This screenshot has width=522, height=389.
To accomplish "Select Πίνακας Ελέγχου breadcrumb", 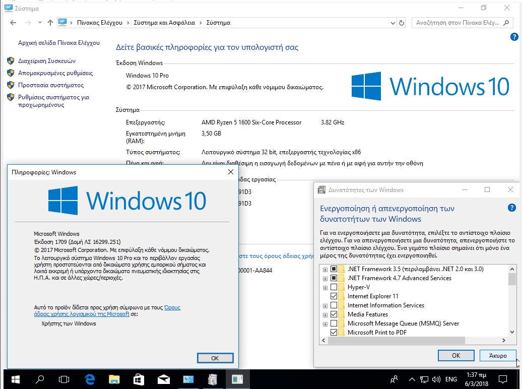I will [x=100, y=23].
